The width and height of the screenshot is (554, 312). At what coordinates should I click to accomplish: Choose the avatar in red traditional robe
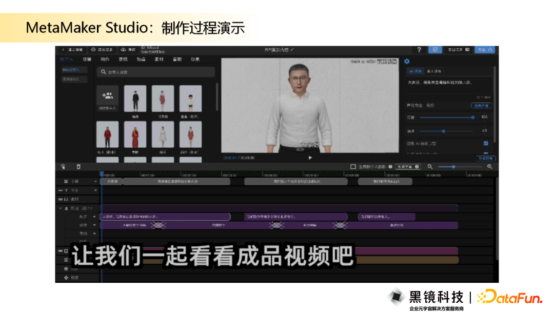(x=135, y=134)
